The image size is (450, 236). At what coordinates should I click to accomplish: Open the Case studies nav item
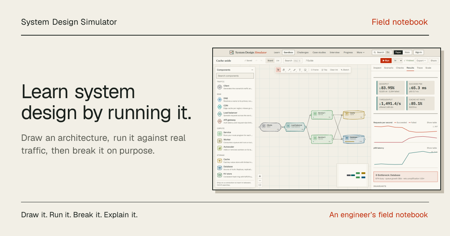319,52
